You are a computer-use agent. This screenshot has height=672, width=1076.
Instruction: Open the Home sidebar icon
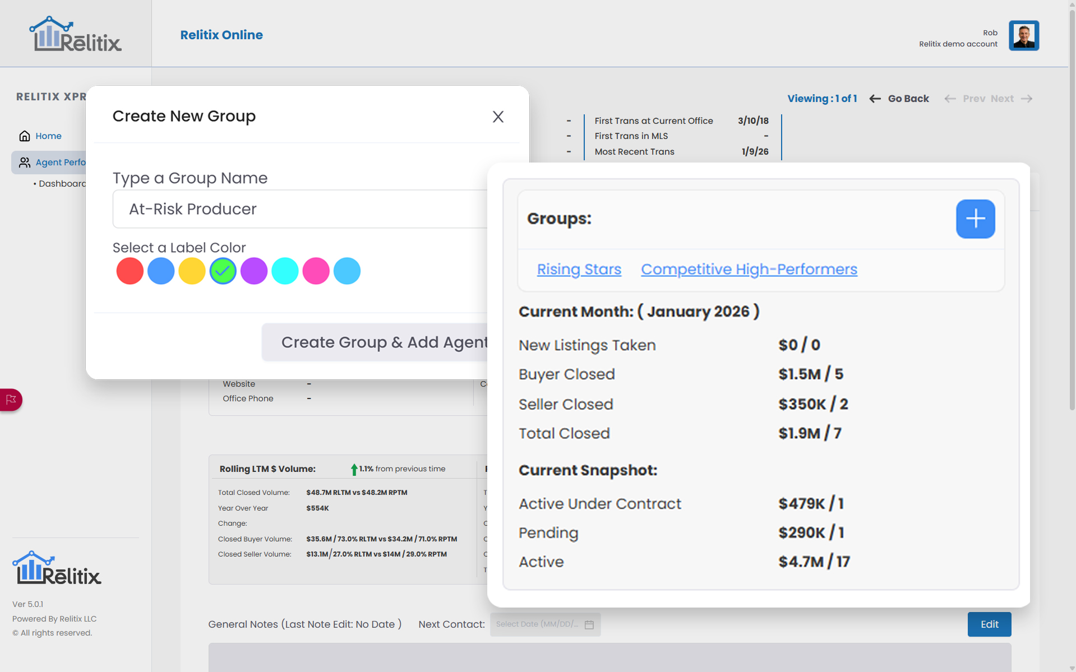[x=25, y=136]
